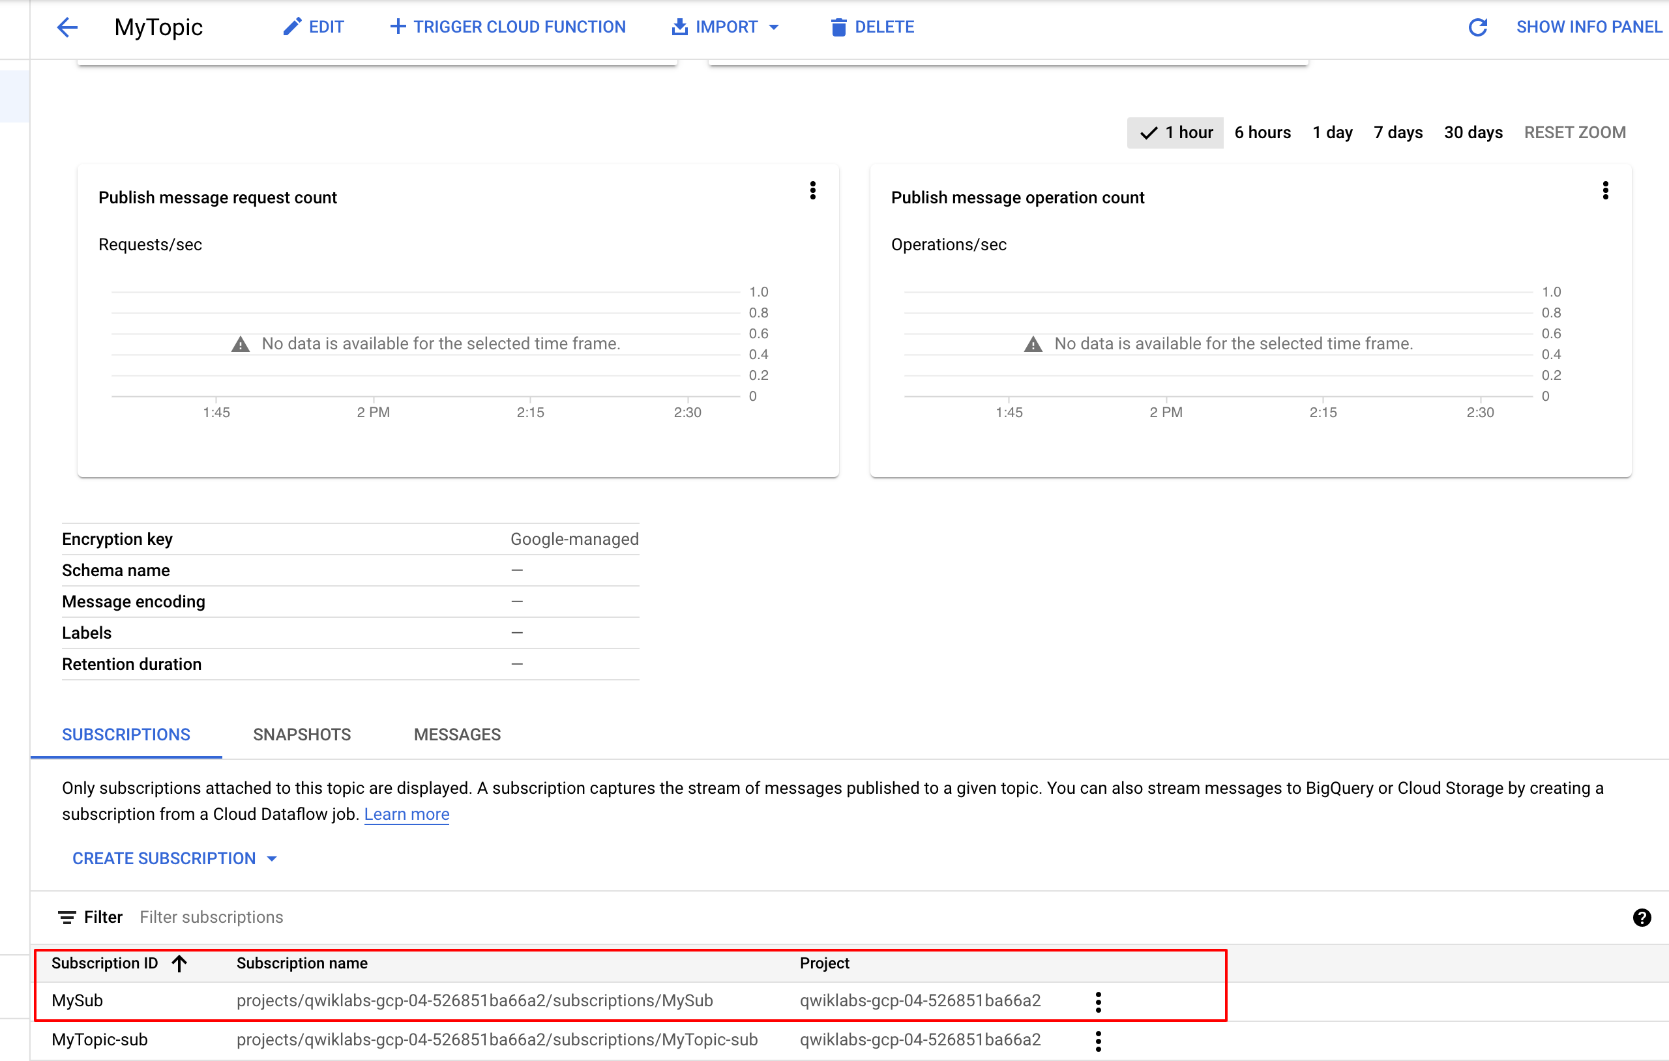Sort by Subscription ID column header
1669x1061 pixels.
click(x=119, y=963)
